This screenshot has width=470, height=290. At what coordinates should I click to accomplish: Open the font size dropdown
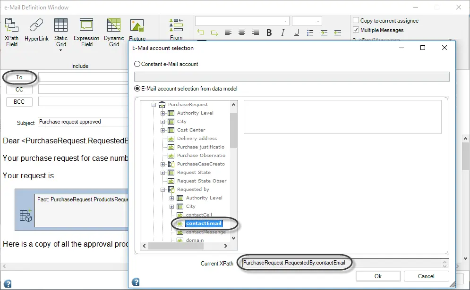coord(318,21)
